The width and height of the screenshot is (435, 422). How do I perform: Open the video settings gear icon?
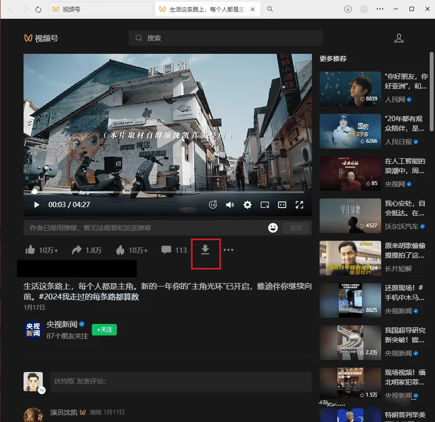click(x=248, y=205)
